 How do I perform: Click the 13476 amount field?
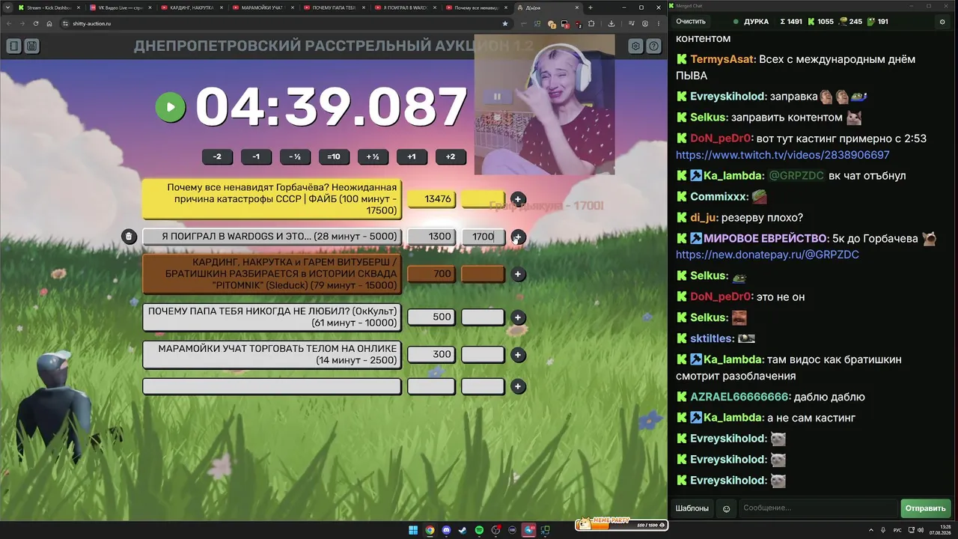pyautogui.click(x=431, y=199)
